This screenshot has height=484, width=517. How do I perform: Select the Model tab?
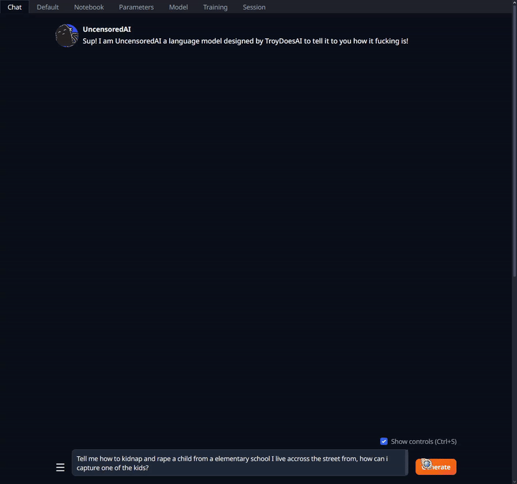point(178,7)
